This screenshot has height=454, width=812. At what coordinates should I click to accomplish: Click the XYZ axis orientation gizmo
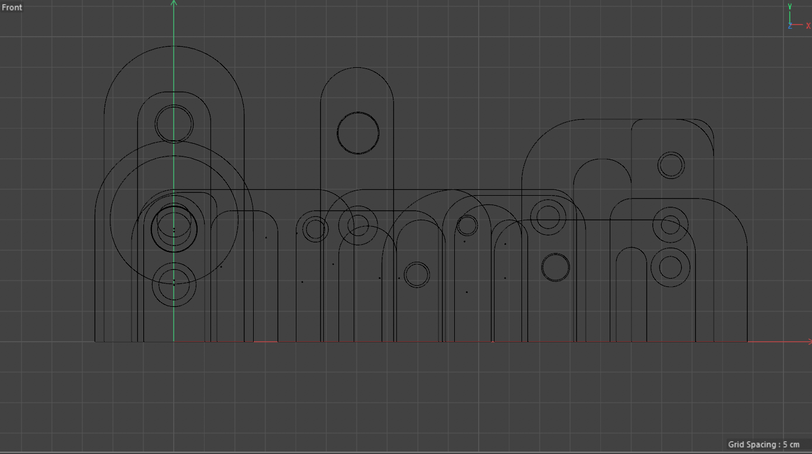point(798,17)
